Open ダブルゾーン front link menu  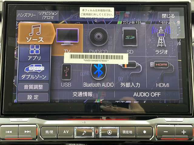(x=34, y=71)
